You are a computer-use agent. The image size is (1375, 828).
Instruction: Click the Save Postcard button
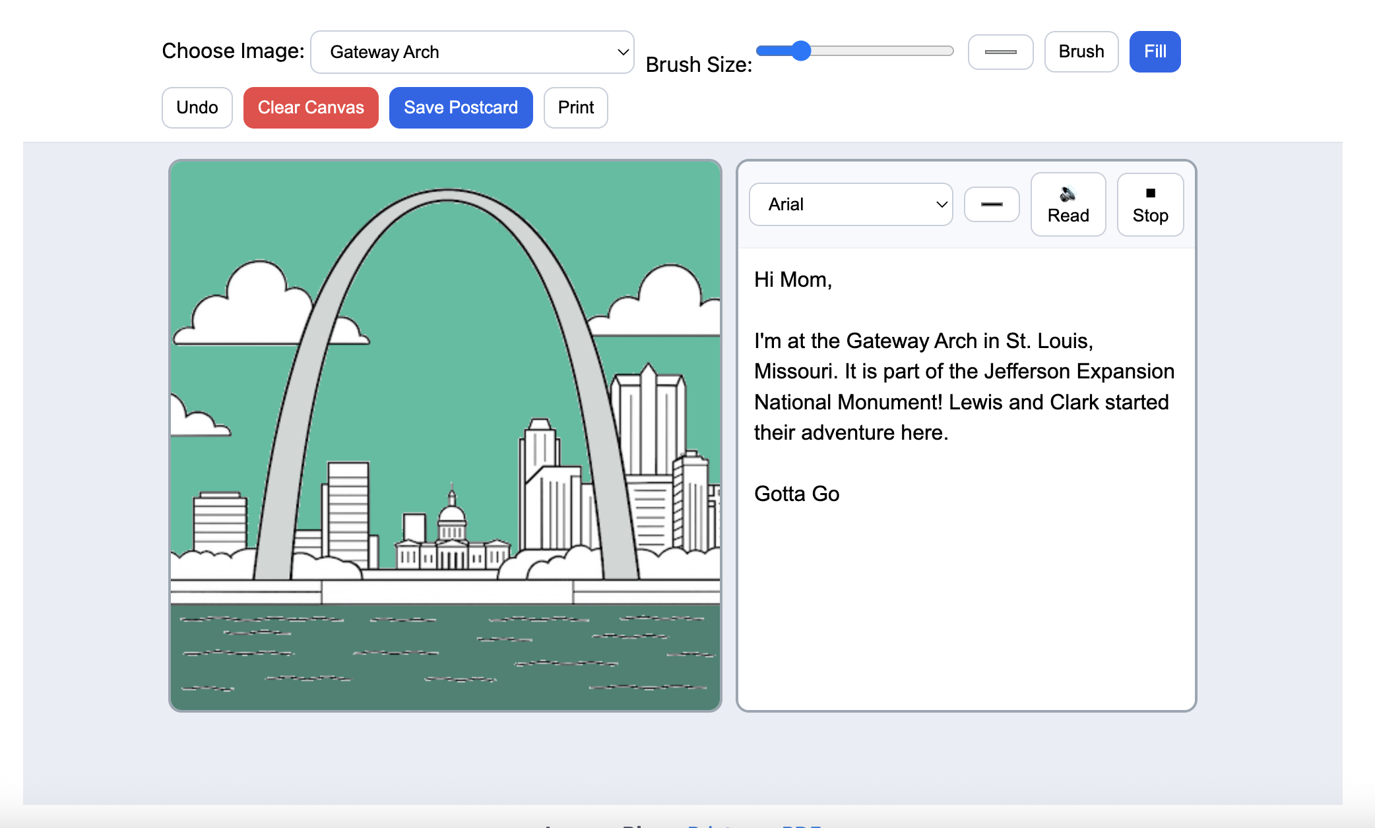pyautogui.click(x=461, y=107)
